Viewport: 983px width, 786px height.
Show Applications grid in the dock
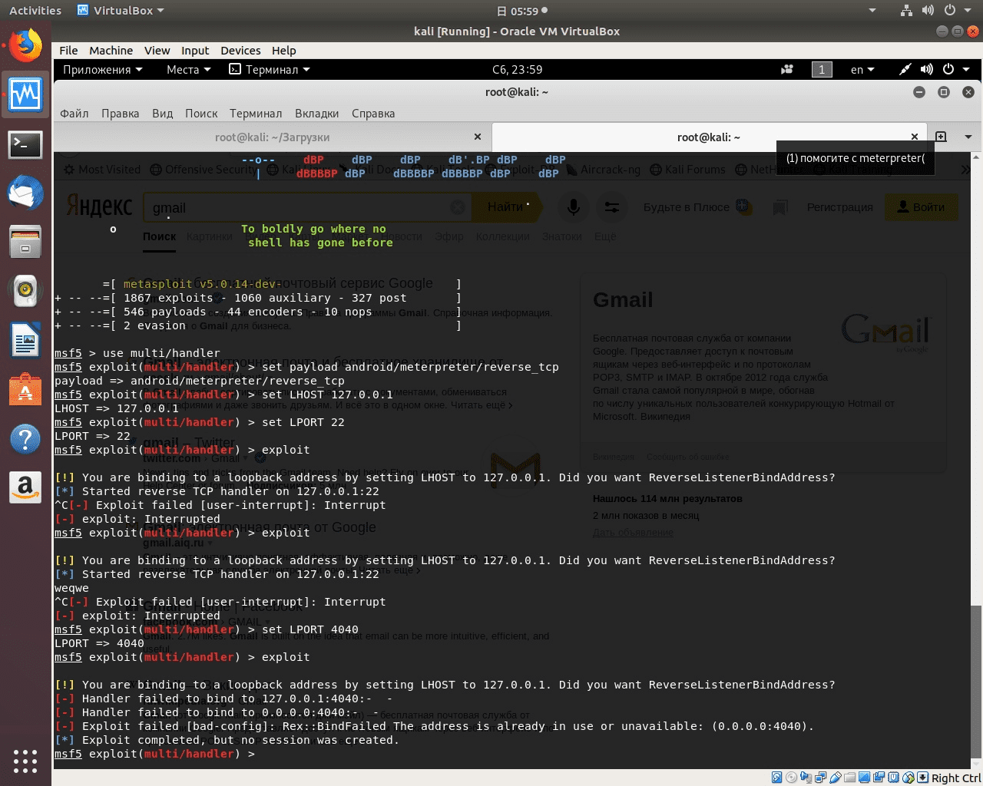tap(25, 761)
